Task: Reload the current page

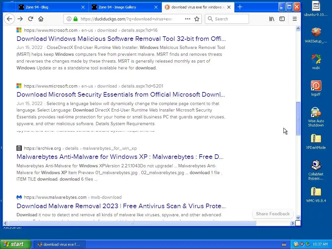Action: 30,19
